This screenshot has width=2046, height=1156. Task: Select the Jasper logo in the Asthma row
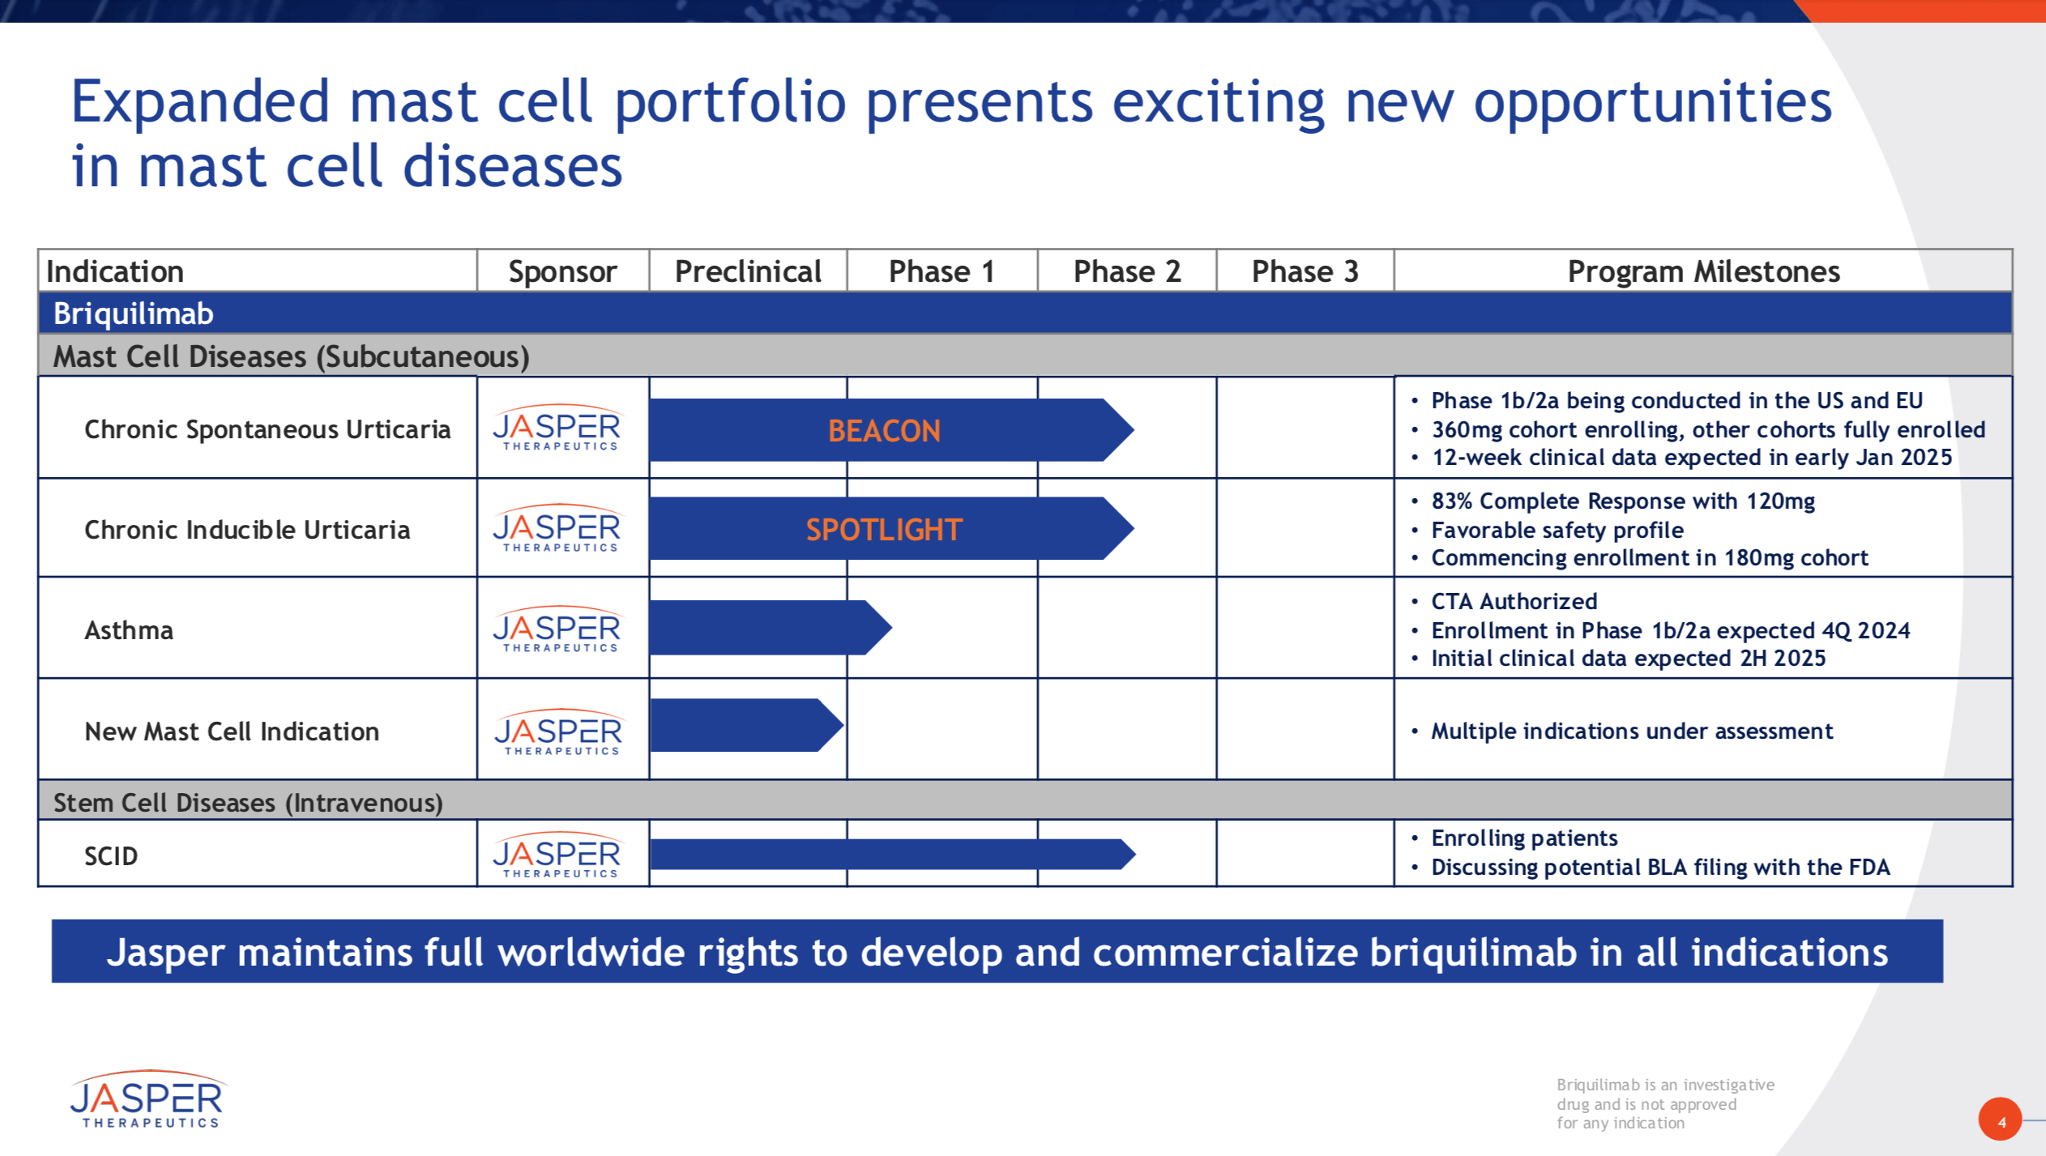561,629
